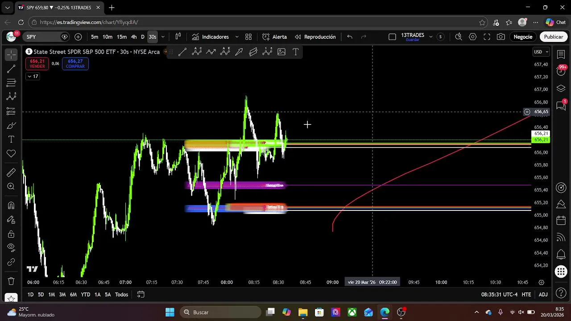Open the watchlist panel in right sidebar

tap(561, 53)
